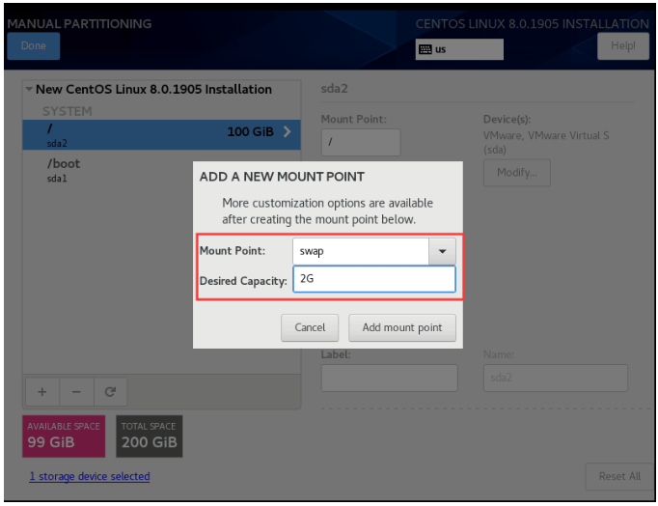
Task: Click the keyboard layout us indicator
Action: (459, 50)
